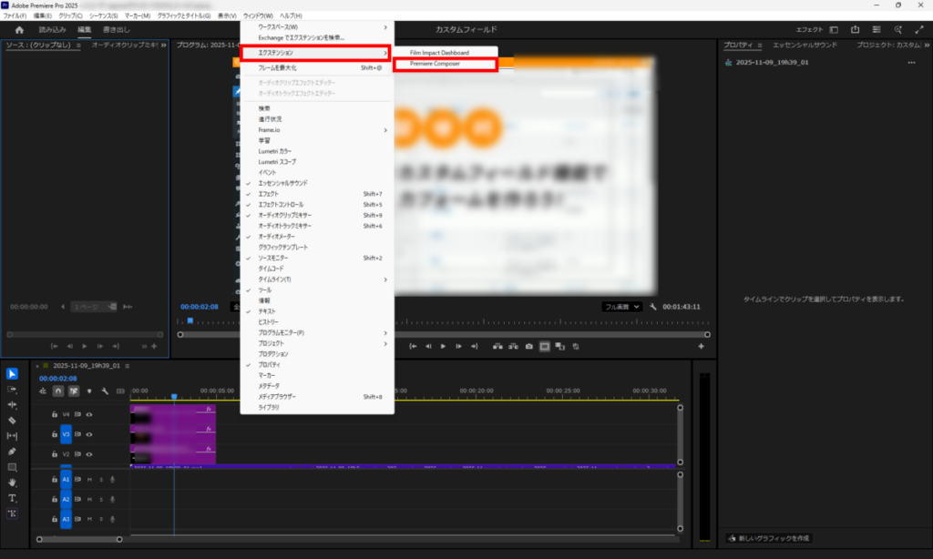Viewport: 933px width, 559px height.
Task: Click 新しいグラフィックを作成 button
Action: coord(768,538)
